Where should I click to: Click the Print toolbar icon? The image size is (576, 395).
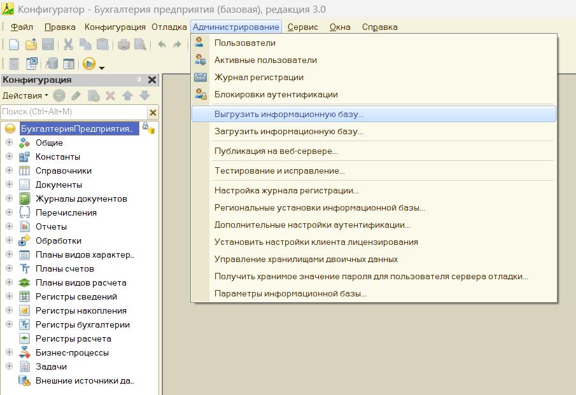124,45
